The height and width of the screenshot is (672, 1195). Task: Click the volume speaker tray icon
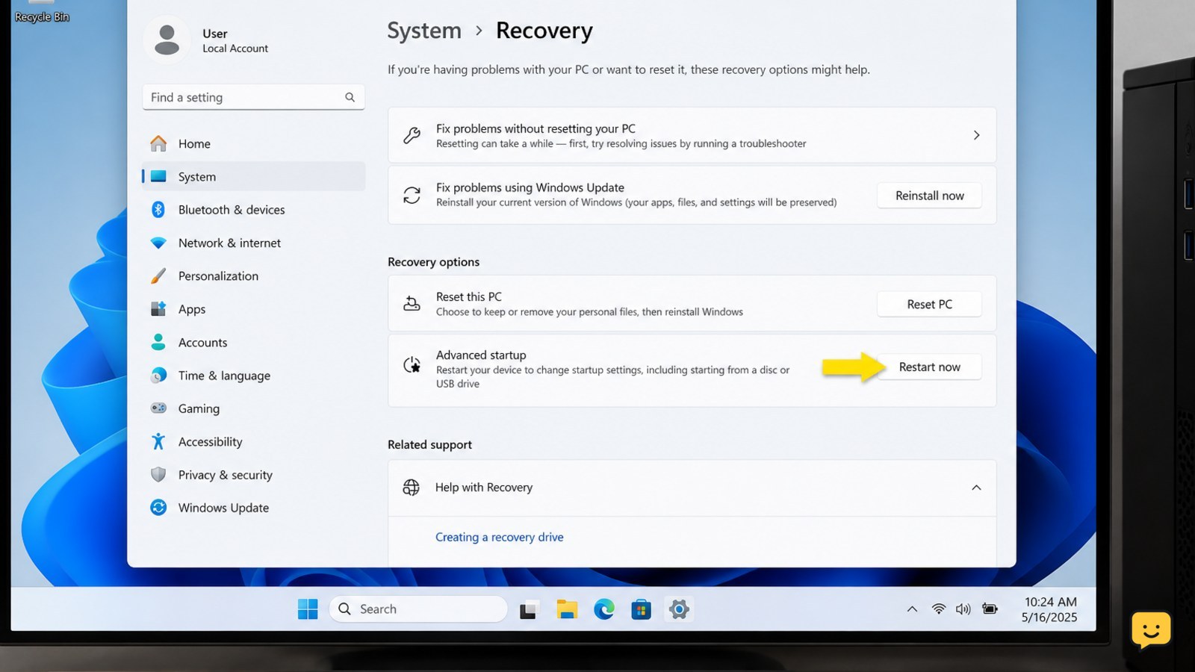pyautogui.click(x=963, y=609)
